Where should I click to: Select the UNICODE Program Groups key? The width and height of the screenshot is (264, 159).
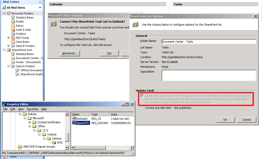pos(37,146)
